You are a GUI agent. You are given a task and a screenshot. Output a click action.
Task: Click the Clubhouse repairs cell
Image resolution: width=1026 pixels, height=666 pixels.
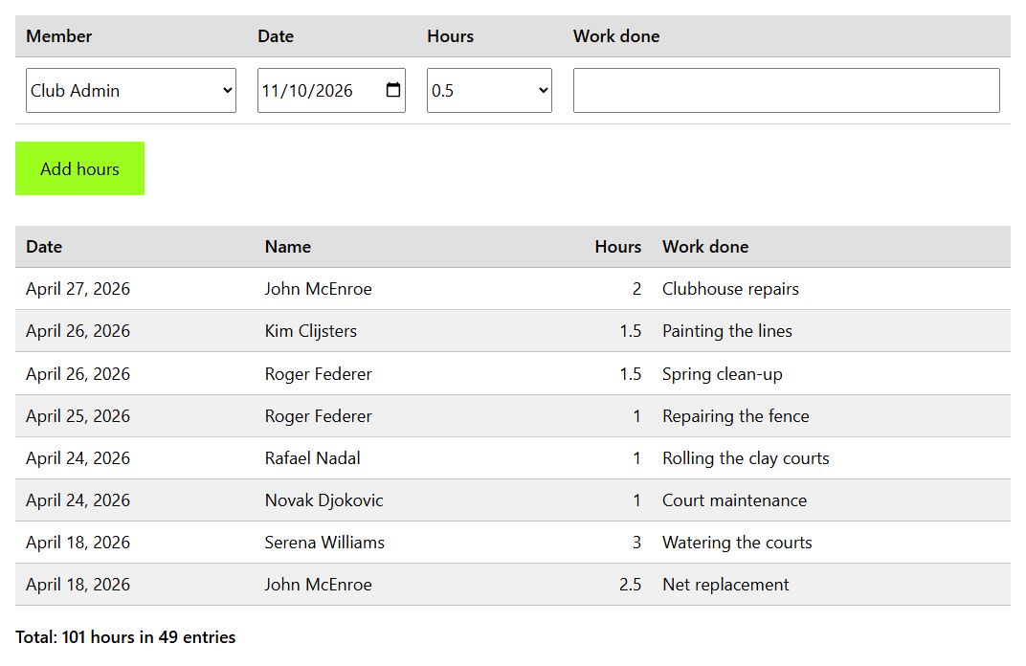click(x=730, y=289)
